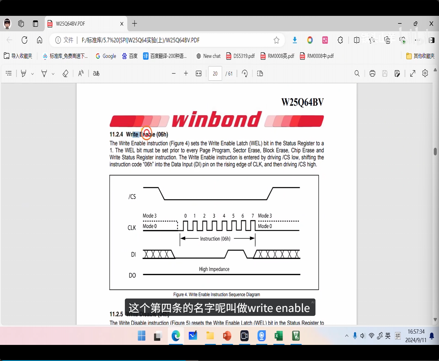Zoom out the PDF with minus
This screenshot has width=439, height=361.
tap(174, 73)
